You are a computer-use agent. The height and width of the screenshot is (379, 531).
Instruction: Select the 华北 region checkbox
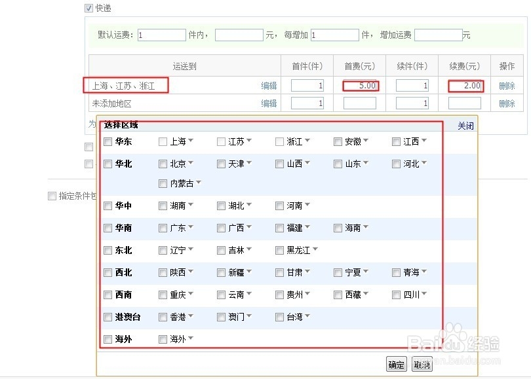(x=108, y=164)
